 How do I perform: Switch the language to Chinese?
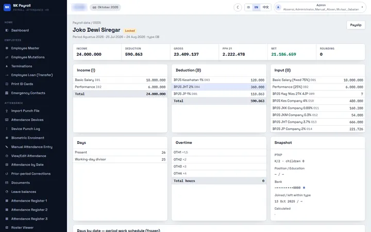pyautogui.click(x=265, y=7)
